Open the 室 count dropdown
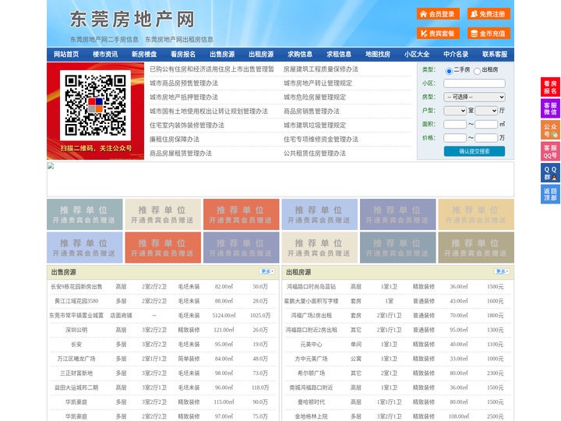This screenshot has height=421, width=561. 455,111
